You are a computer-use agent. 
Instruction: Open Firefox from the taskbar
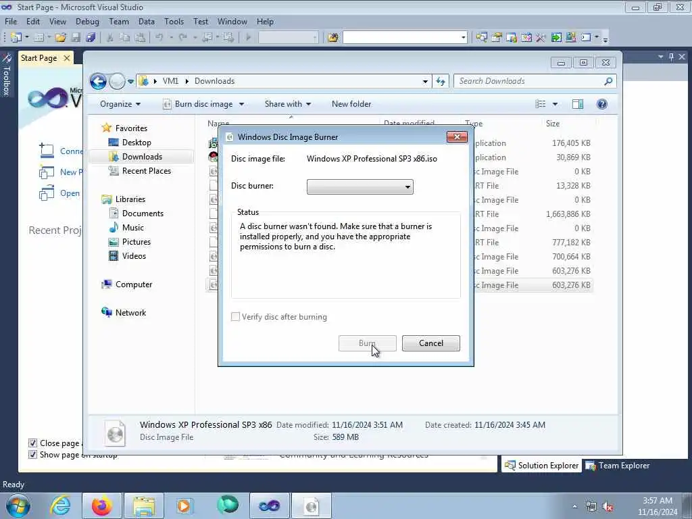point(101,505)
